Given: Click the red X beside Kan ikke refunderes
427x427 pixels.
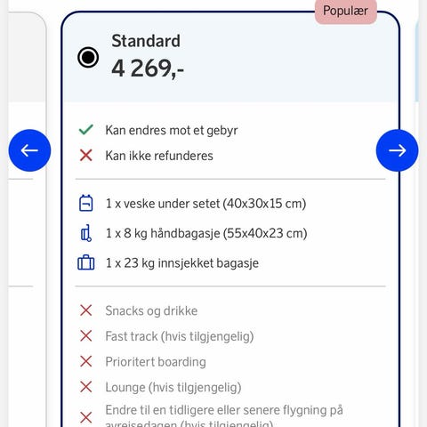Looking at the screenshot, I should pos(86,156).
